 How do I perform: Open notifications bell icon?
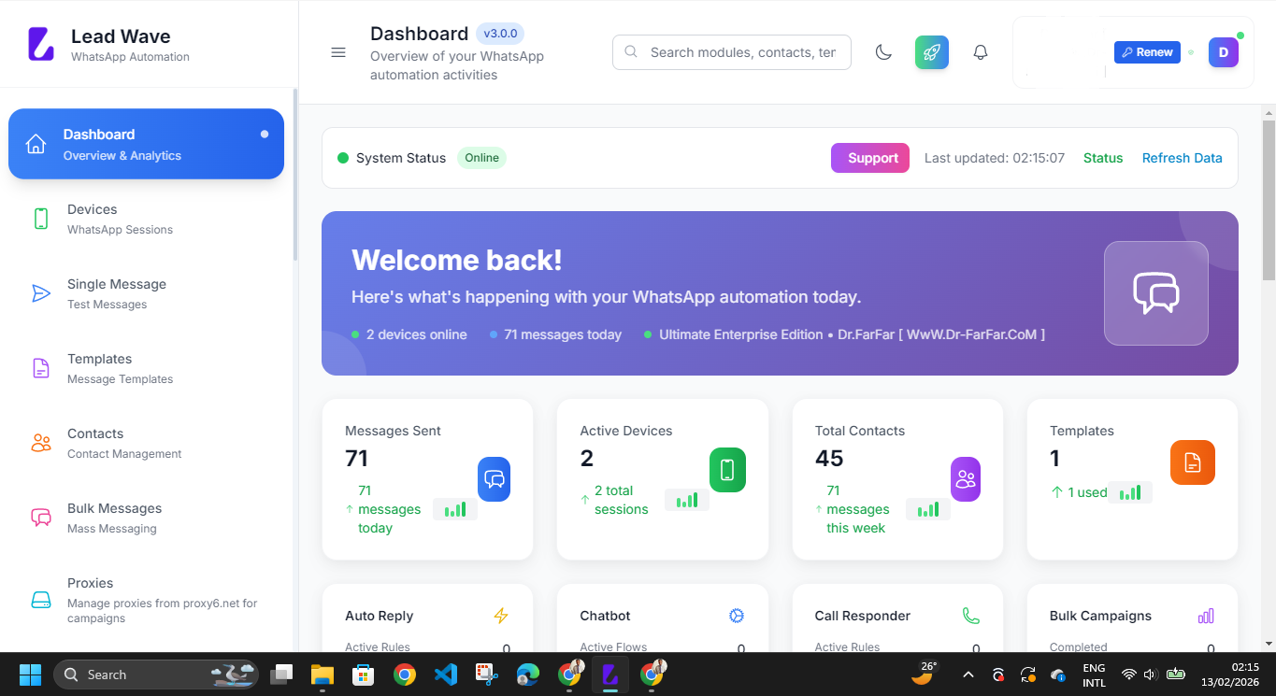(981, 52)
